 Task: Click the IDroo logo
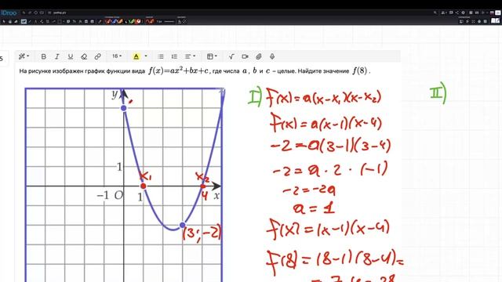[9, 13]
